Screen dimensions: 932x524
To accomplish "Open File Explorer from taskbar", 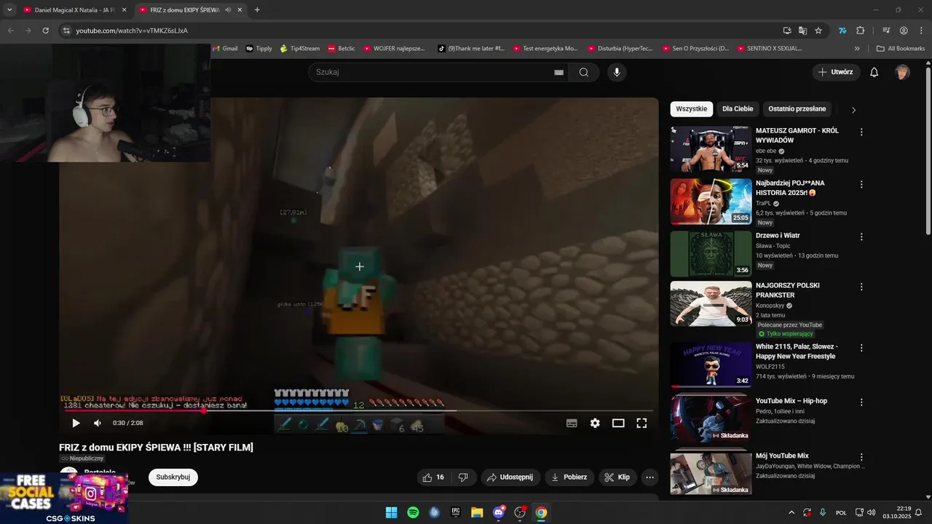I will (477, 512).
